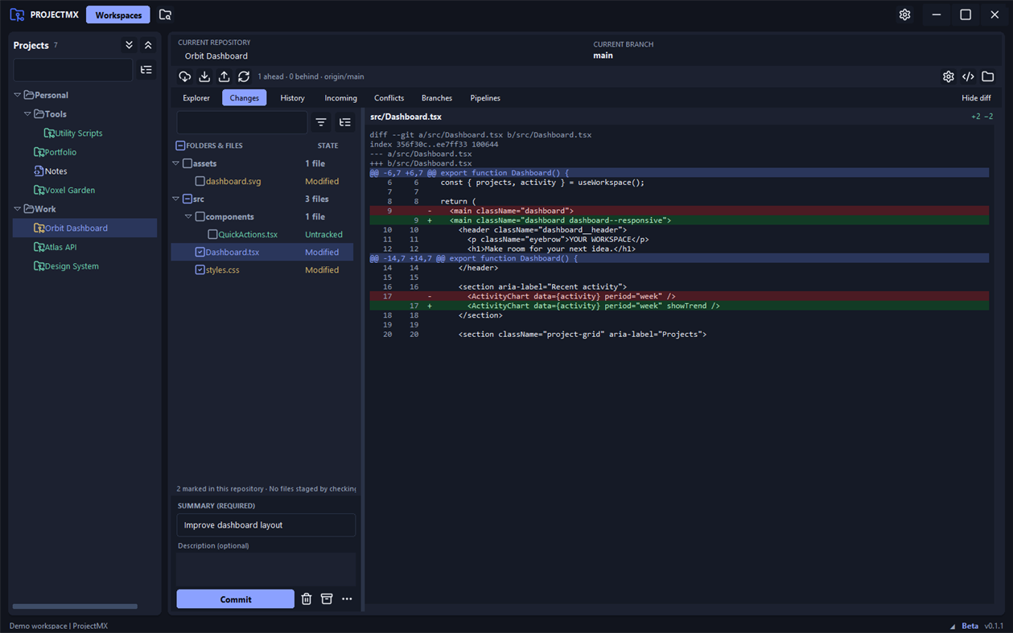Check the dashboard.svg file checkbox

point(200,181)
